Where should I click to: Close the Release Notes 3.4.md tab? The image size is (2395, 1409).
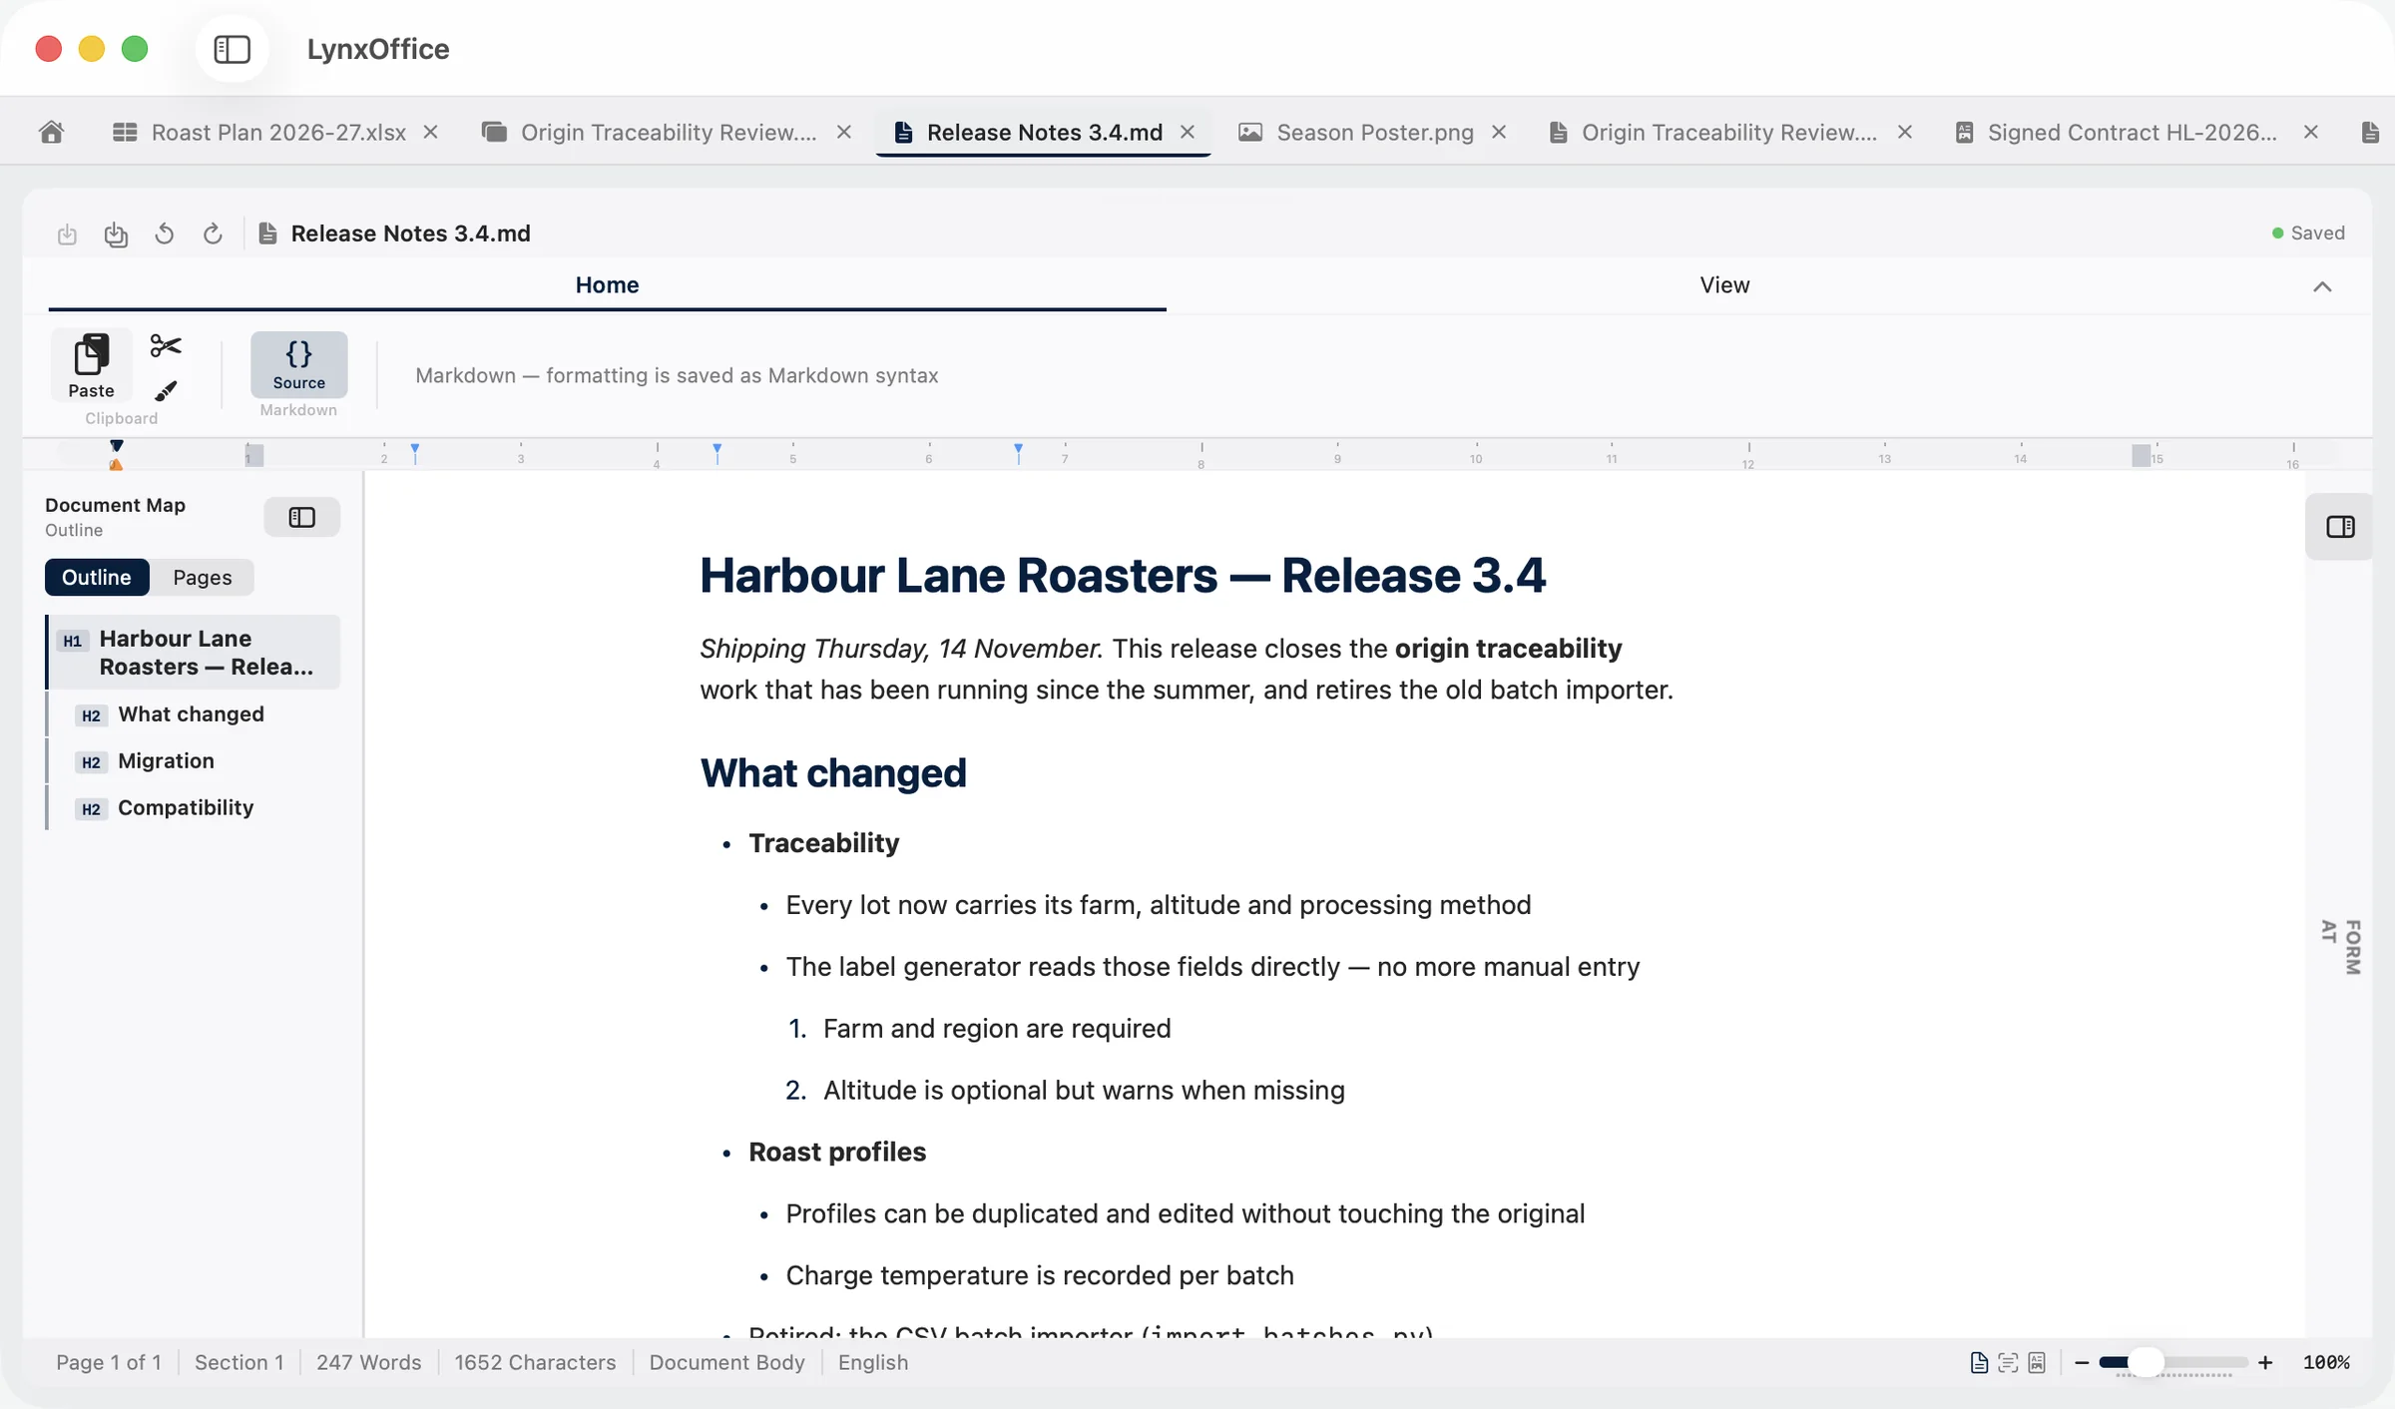coord(1188,132)
